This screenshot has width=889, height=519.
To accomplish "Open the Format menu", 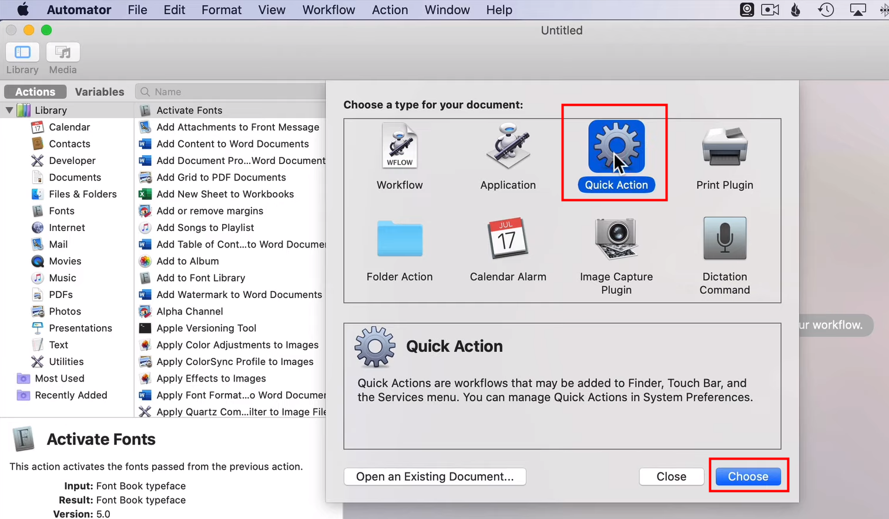I will click(x=222, y=10).
